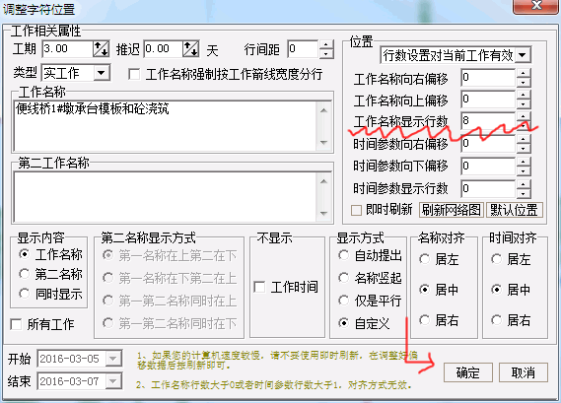Check the 工作时间 do-not-display option
The width and height of the screenshot is (561, 403).
[x=259, y=287]
